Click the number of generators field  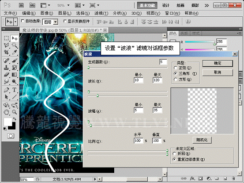[163, 62]
